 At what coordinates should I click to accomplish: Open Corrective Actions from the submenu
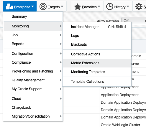97,54
